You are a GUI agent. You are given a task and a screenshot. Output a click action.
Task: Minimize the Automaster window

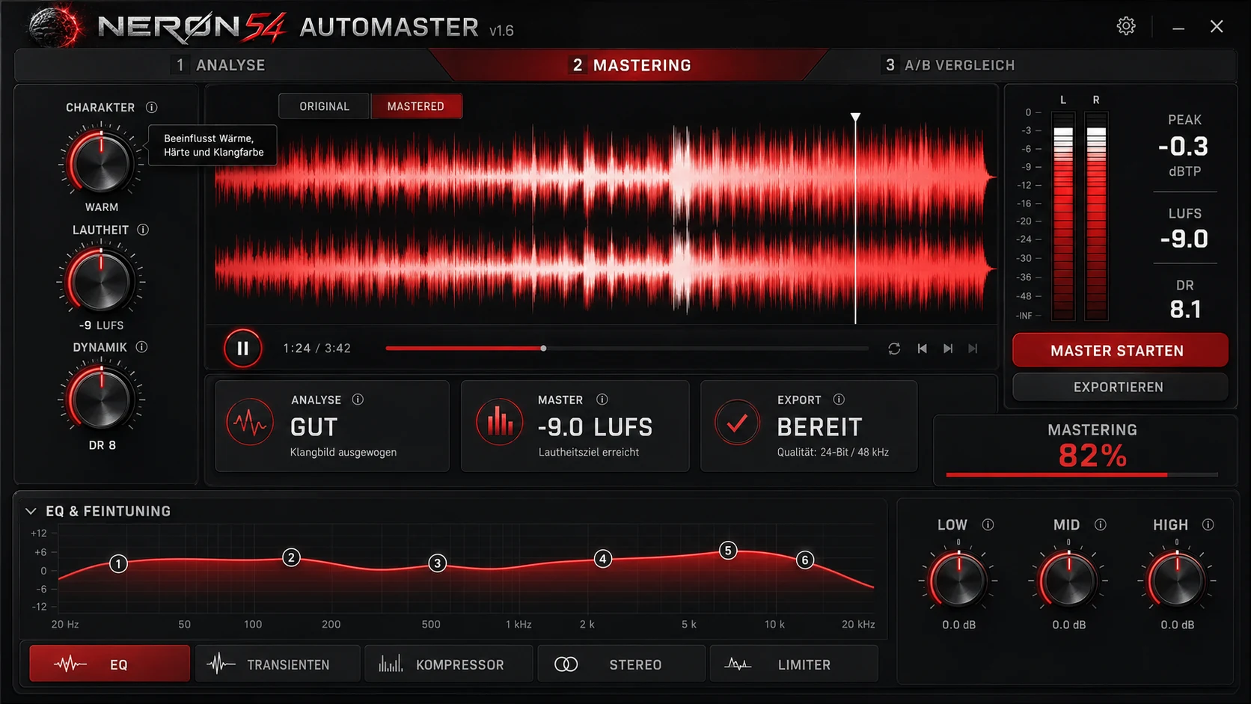[x=1178, y=28]
